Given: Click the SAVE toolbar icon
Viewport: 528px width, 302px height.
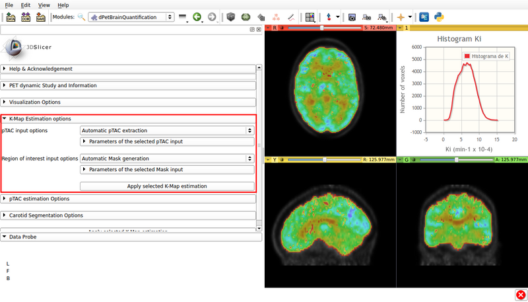Looking at the screenshot, I should tap(41, 17).
